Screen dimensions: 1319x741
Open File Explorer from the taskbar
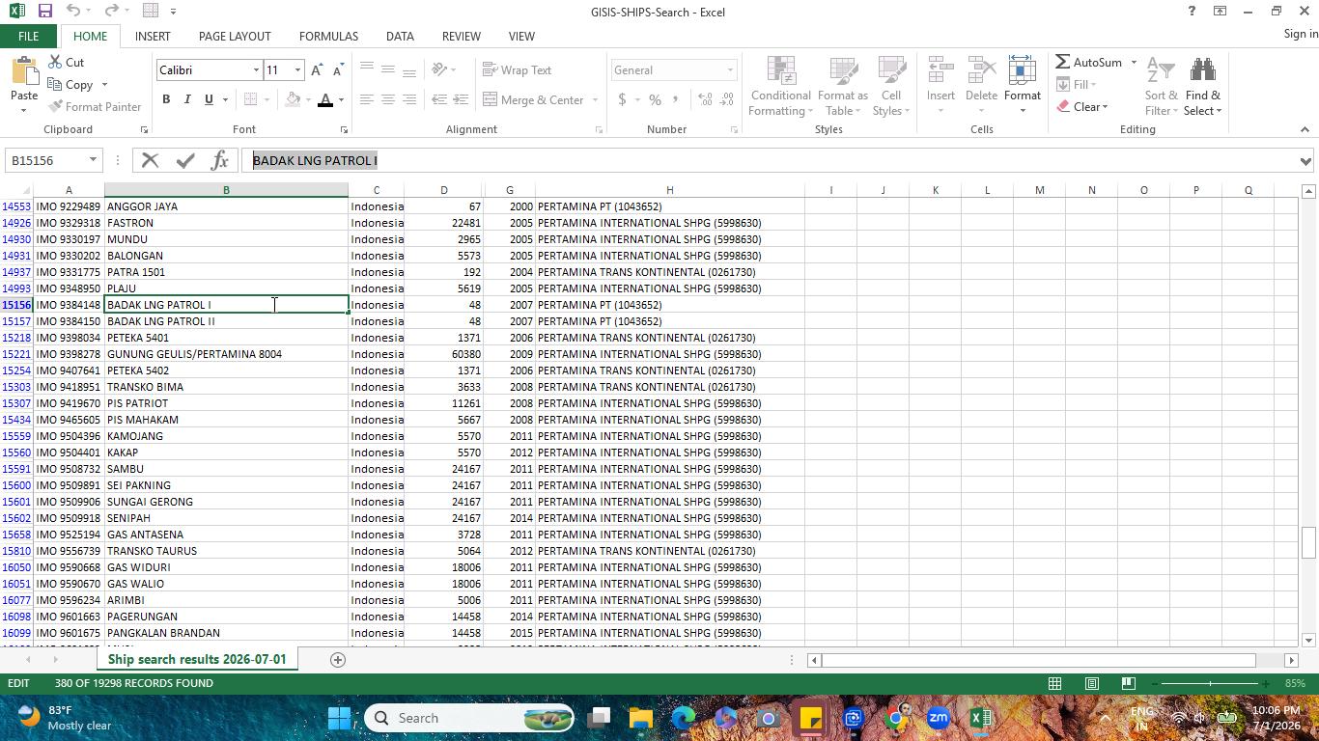click(x=641, y=719)
